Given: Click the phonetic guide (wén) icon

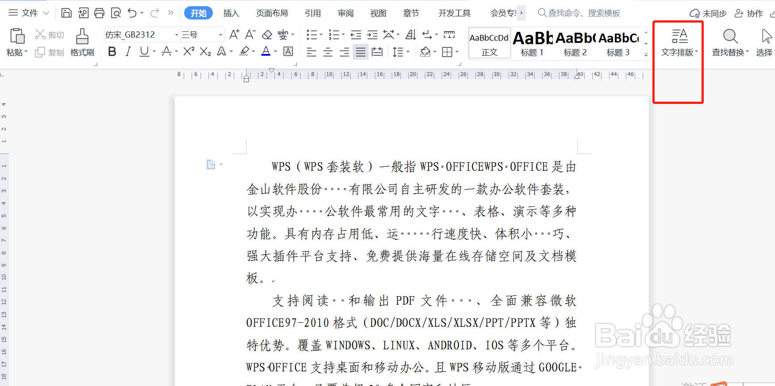Looking at the screenshot, I should pos(283,34).
